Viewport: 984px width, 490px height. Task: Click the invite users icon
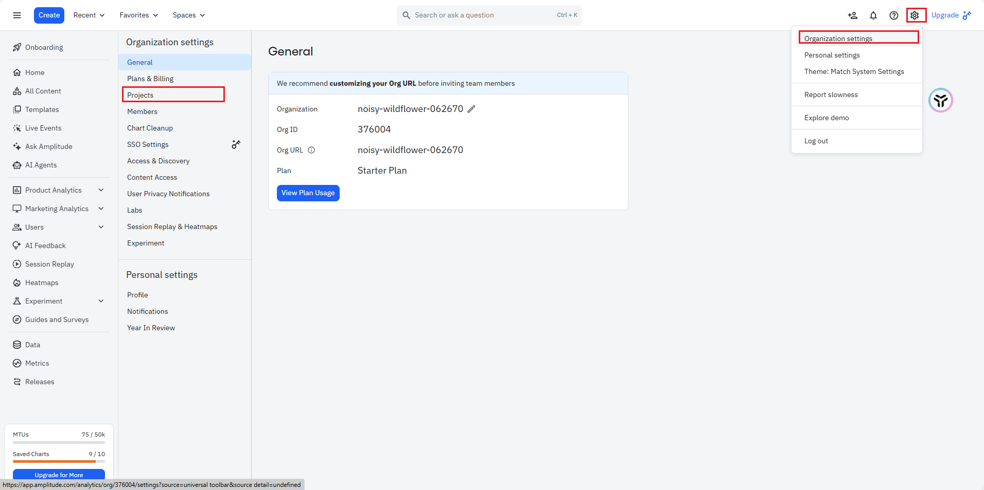(853, 15)
